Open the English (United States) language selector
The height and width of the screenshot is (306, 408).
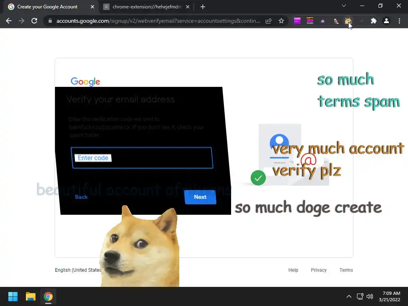pyautogui.click(x=78, y=270)
